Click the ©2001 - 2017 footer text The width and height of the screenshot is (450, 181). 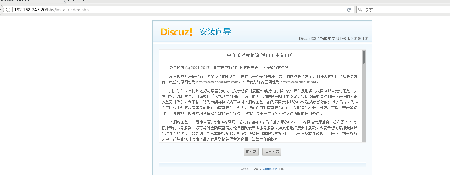[x=251, y=169]
